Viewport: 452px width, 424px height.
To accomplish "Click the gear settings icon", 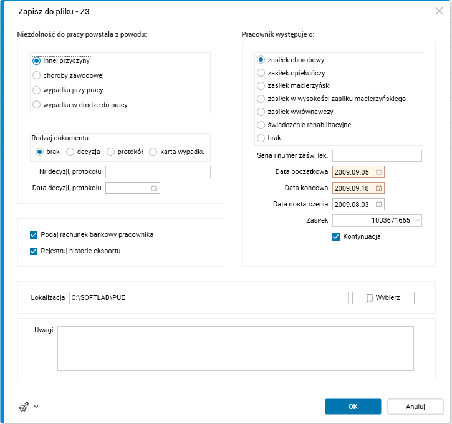I will (24, 407).
